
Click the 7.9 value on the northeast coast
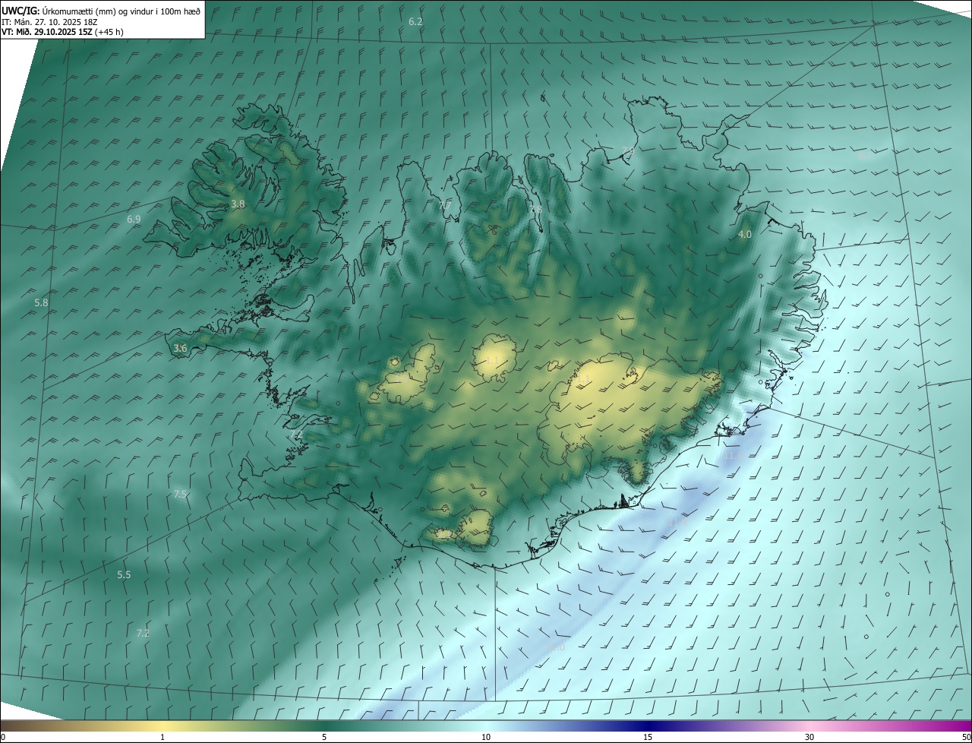(x=627, y=150)
